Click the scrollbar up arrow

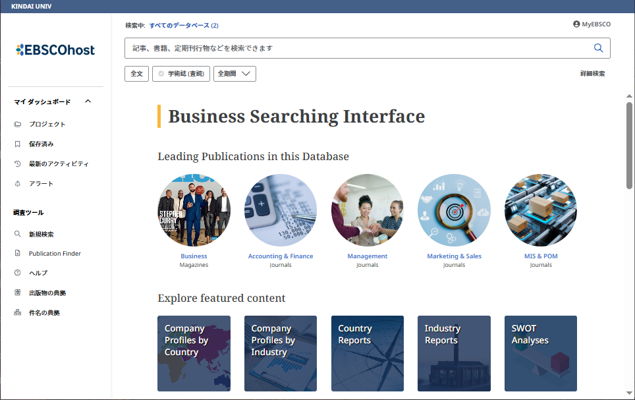629,96
